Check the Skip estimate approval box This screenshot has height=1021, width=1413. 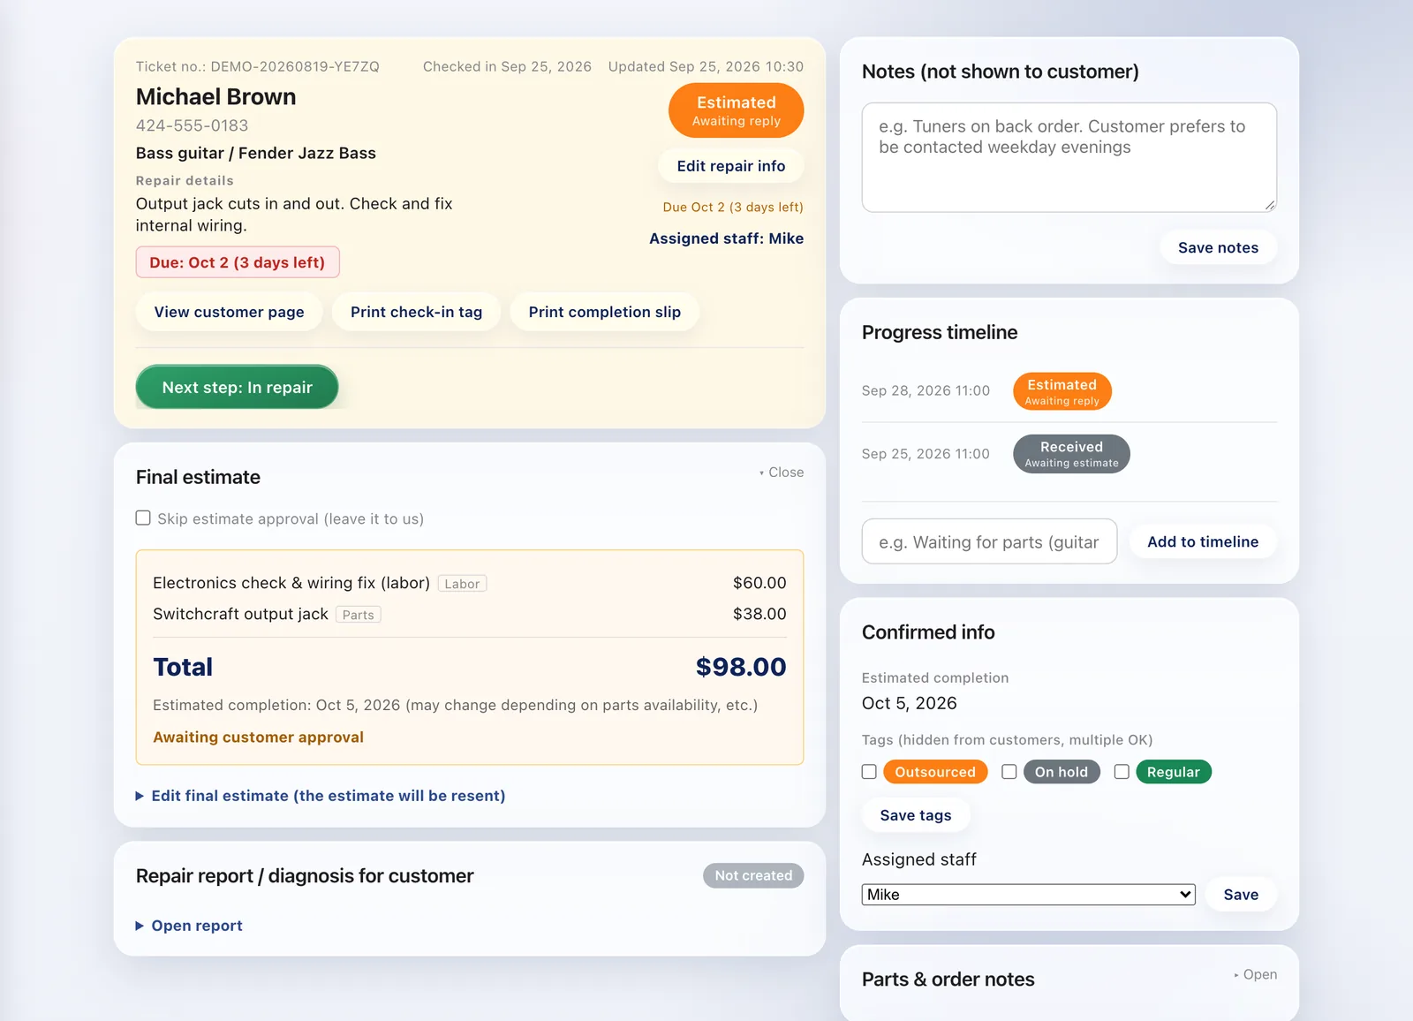click(143, 518)
